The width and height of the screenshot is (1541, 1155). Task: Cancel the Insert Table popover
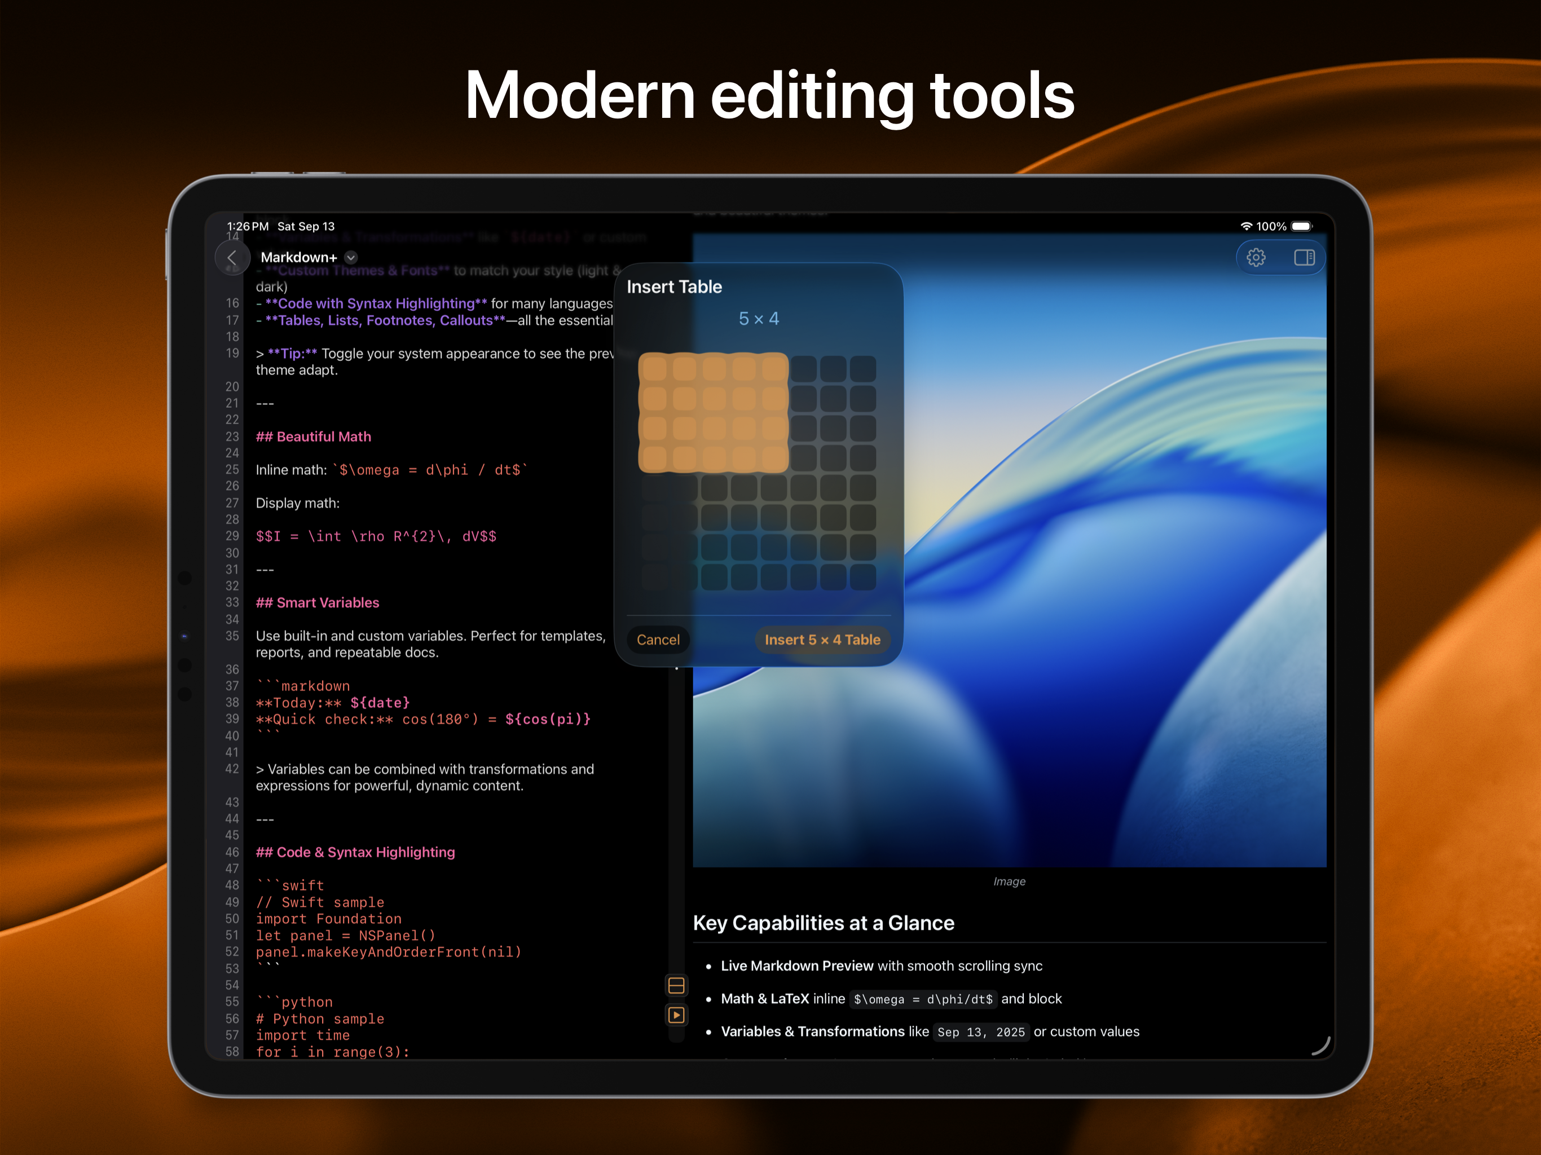658,640
